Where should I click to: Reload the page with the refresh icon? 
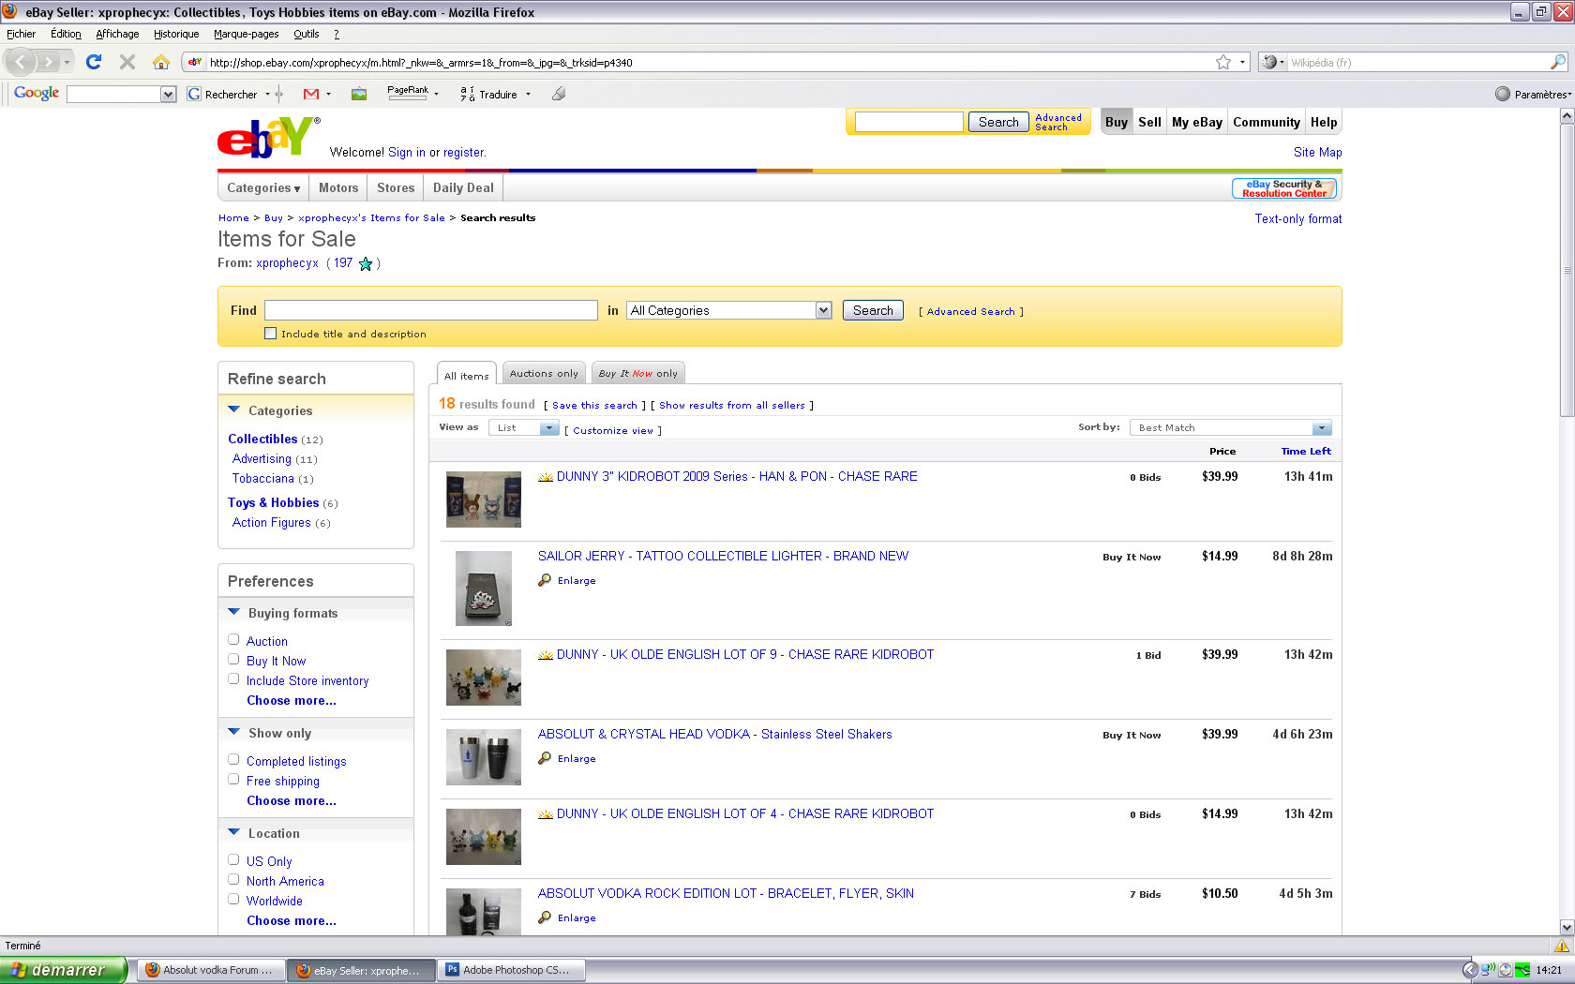pyautogui.click(x=94, y=62)
